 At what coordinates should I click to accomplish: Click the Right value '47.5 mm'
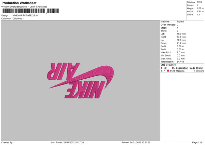[x=181, y=37]
